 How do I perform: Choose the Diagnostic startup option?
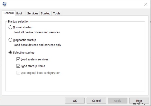[11, 40]
